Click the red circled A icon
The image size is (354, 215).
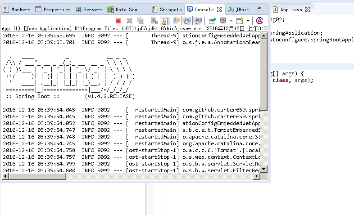(259, 21)
